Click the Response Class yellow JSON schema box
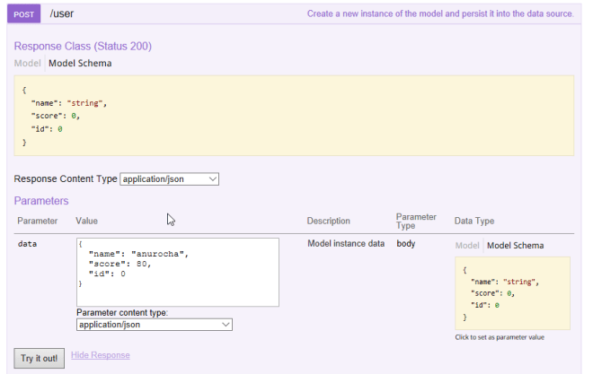Screen dimensions: 593x374 pyautogui.click(x=294, y=116)
